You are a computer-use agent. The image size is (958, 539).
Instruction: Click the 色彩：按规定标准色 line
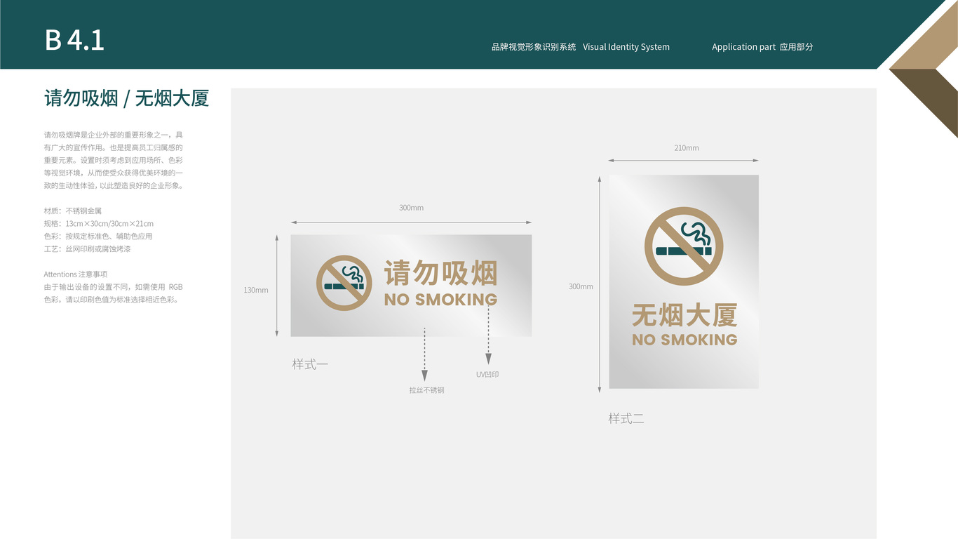[98, 236]
